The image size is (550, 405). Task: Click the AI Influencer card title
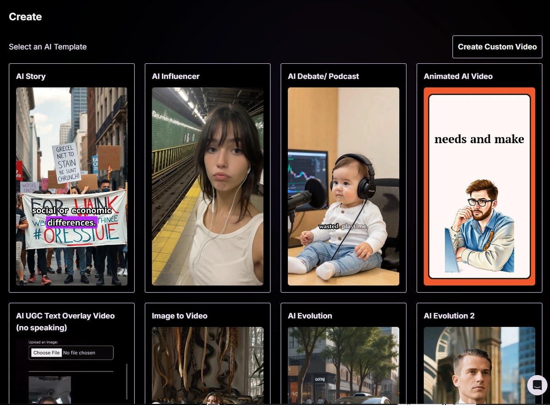click(176, 76)
